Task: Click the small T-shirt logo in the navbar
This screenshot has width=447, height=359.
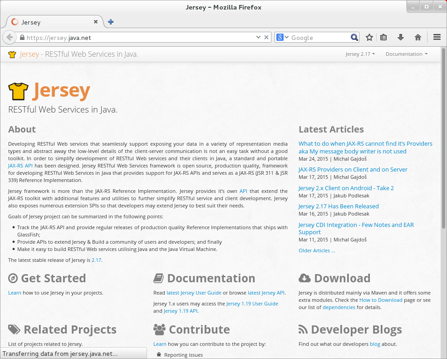Action: 12,54
